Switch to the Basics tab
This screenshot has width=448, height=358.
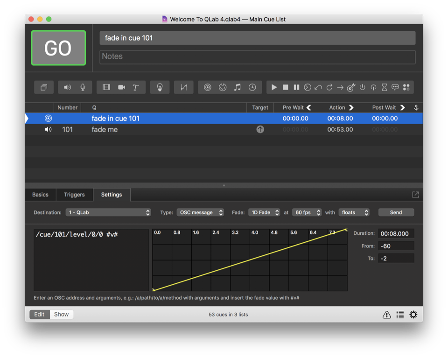[40, 195]
